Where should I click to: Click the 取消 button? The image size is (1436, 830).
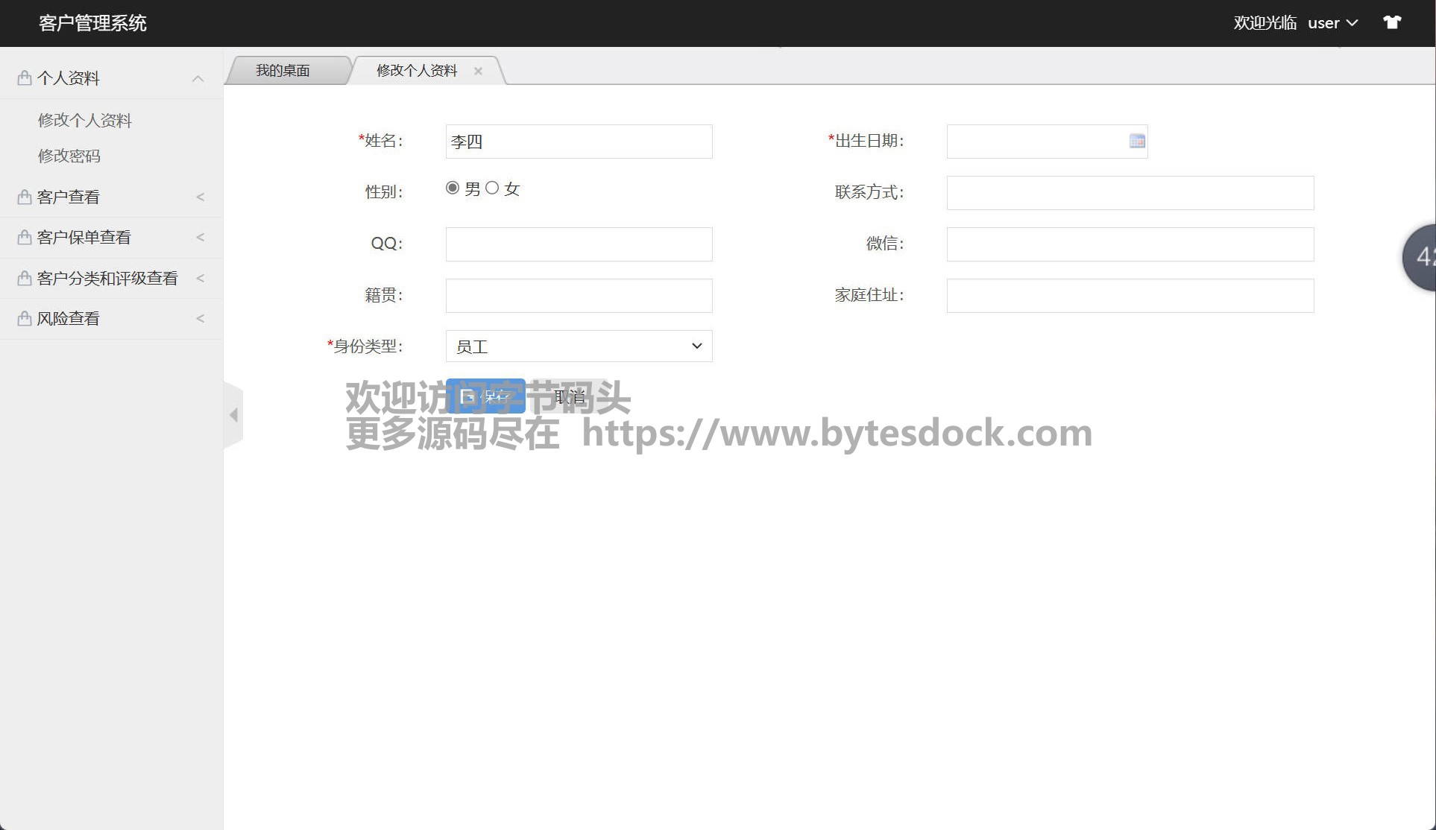pos(570,396)
